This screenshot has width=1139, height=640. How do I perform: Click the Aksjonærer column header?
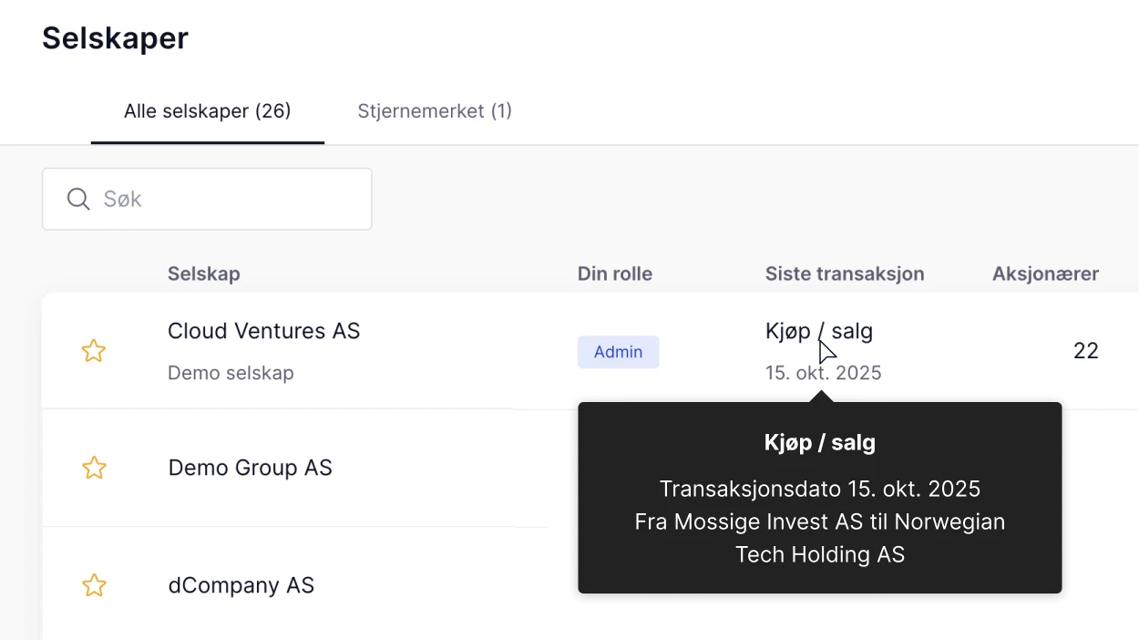click(x=1044, y=274)
